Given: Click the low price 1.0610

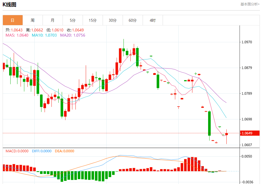Looking at the screenshot, I should tap(57, 30).
